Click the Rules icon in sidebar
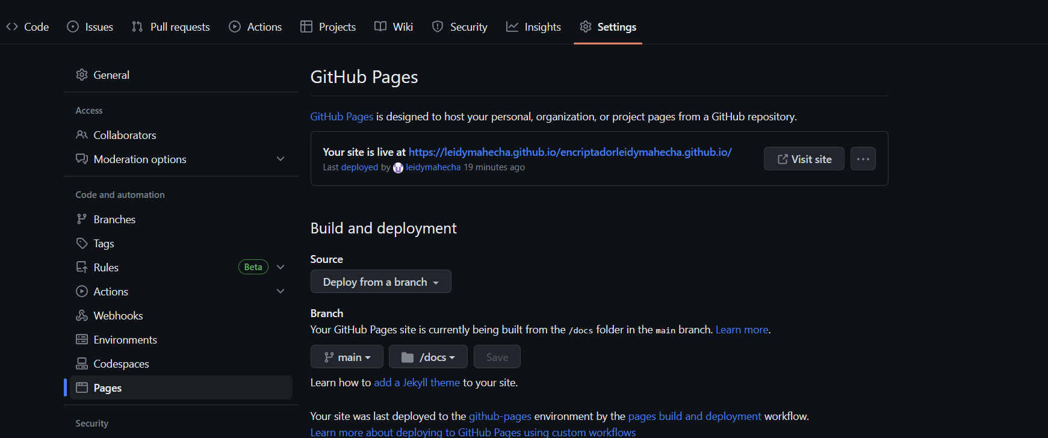This screenshot has width=1048, height=438. coord(82,267)
